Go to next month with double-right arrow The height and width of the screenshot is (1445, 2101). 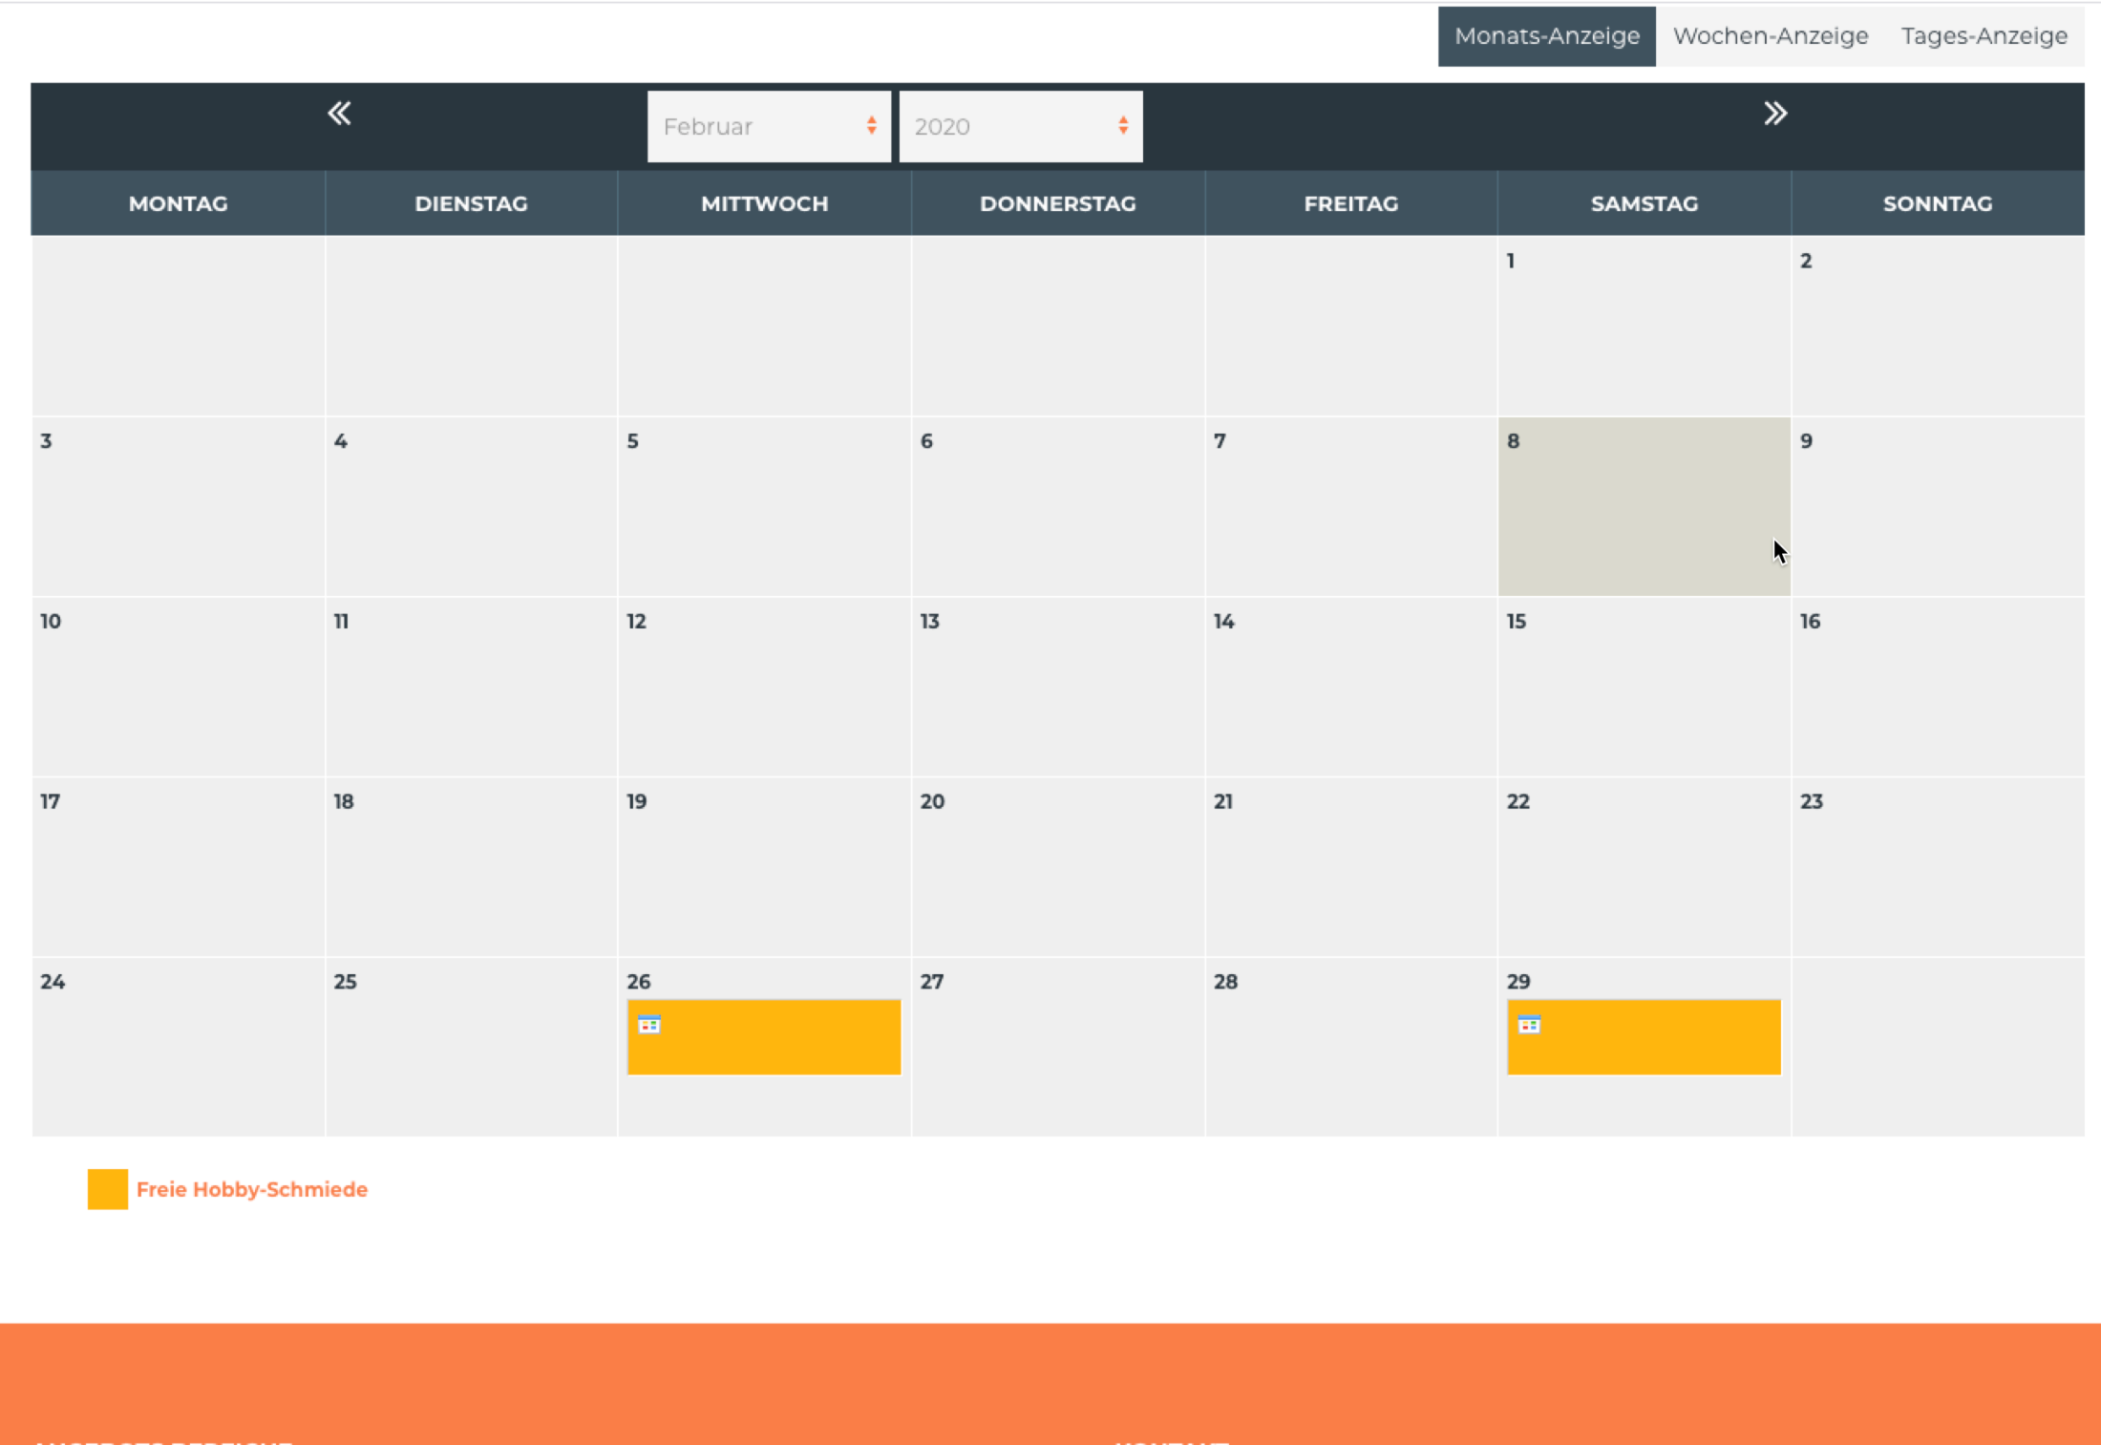point(1774,114)
